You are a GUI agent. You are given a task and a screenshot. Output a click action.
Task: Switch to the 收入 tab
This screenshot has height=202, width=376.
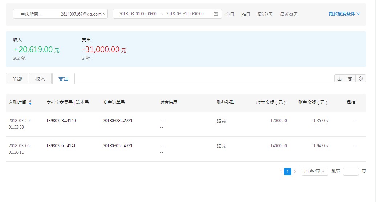pos(40,78)
